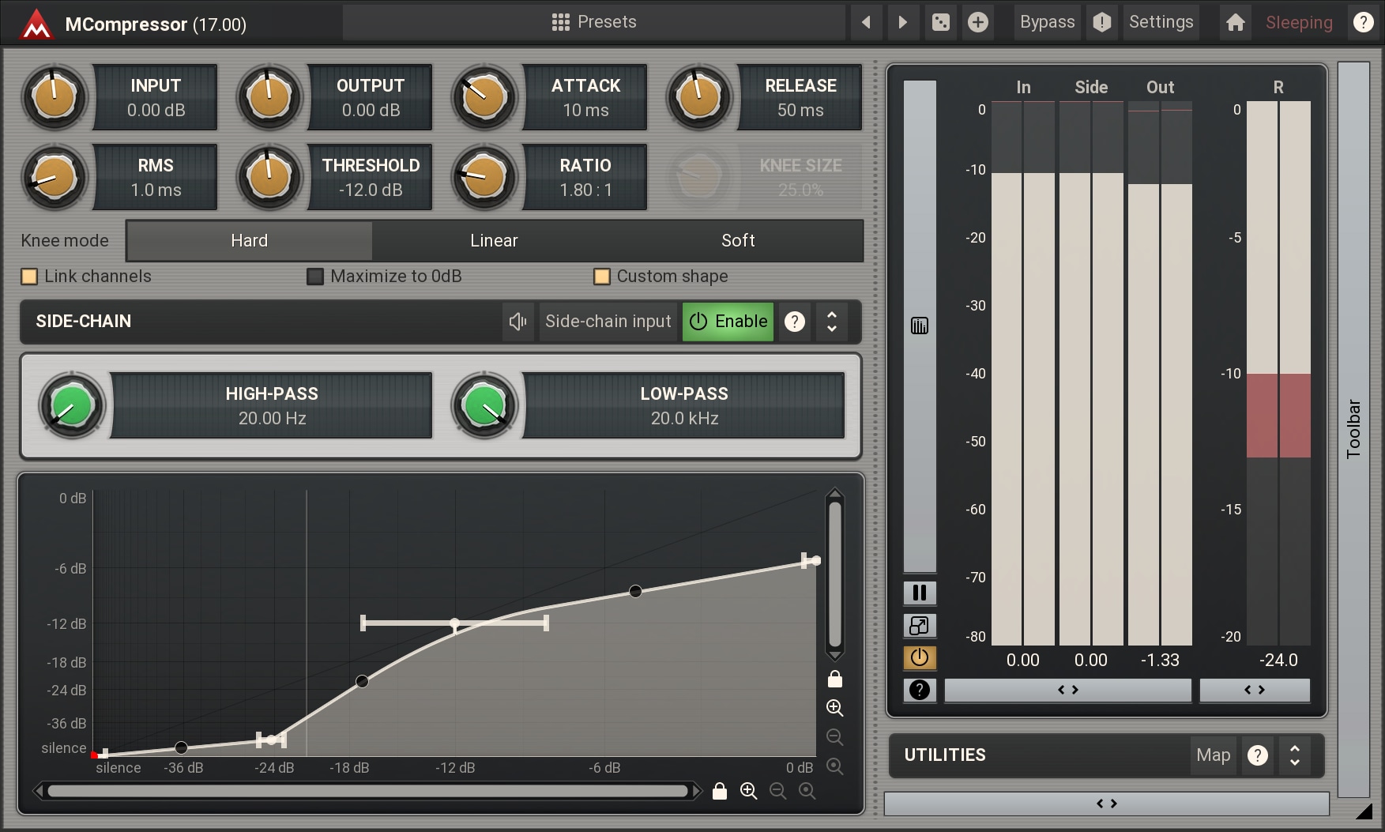Image resolution: width=1385 pixels, height=832 pixels.
Task: Toggle the meter power button
Action: pyautogui.click(x=920, y=657)
